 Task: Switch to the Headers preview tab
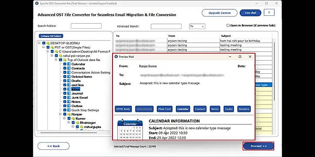[244, 109]
